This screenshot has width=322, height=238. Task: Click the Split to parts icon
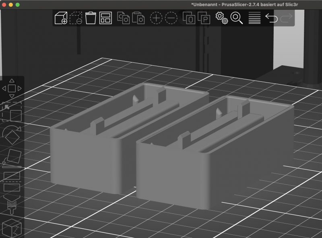click(204, 18)
